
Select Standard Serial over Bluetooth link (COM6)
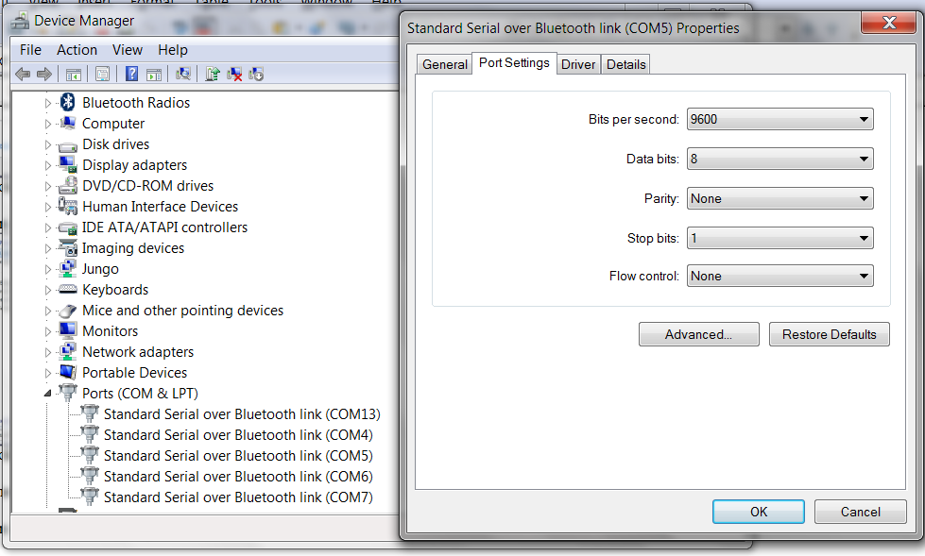(238, 477)
